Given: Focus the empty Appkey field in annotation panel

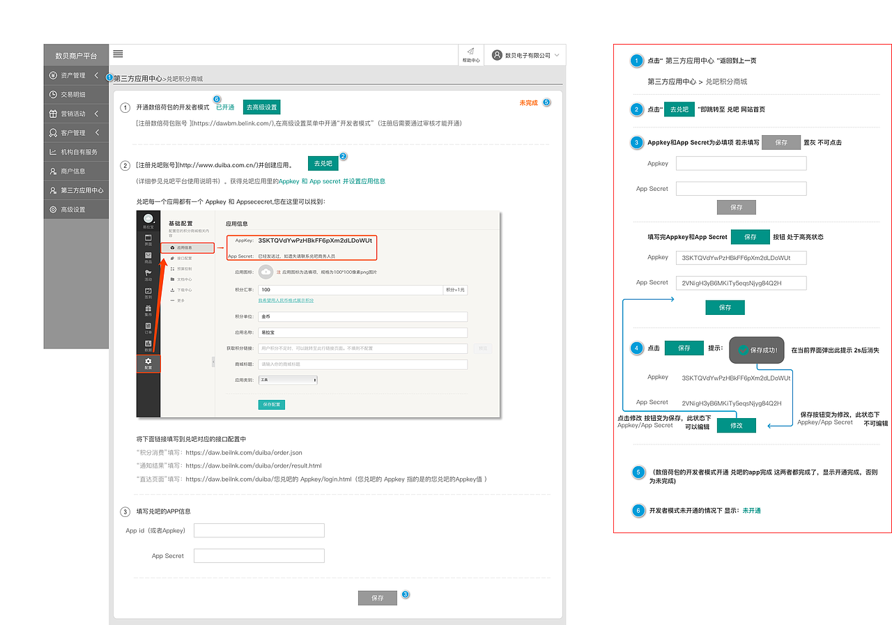Looking at the screenshot, I should click(x=741, y=164).
